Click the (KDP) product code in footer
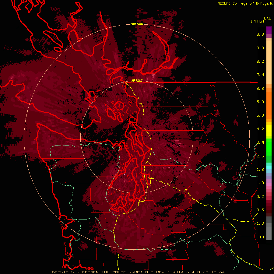This screenshot has width=274, height=274. (136, 272)
